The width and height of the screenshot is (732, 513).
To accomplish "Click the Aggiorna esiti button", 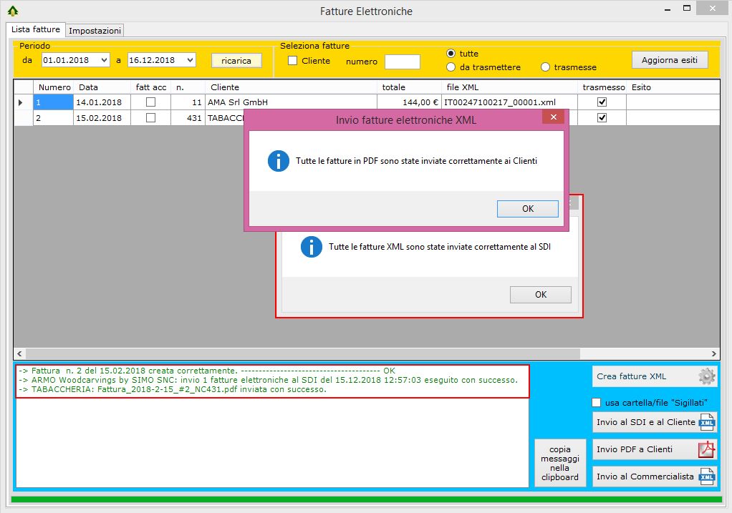I will tap(669, 60).
